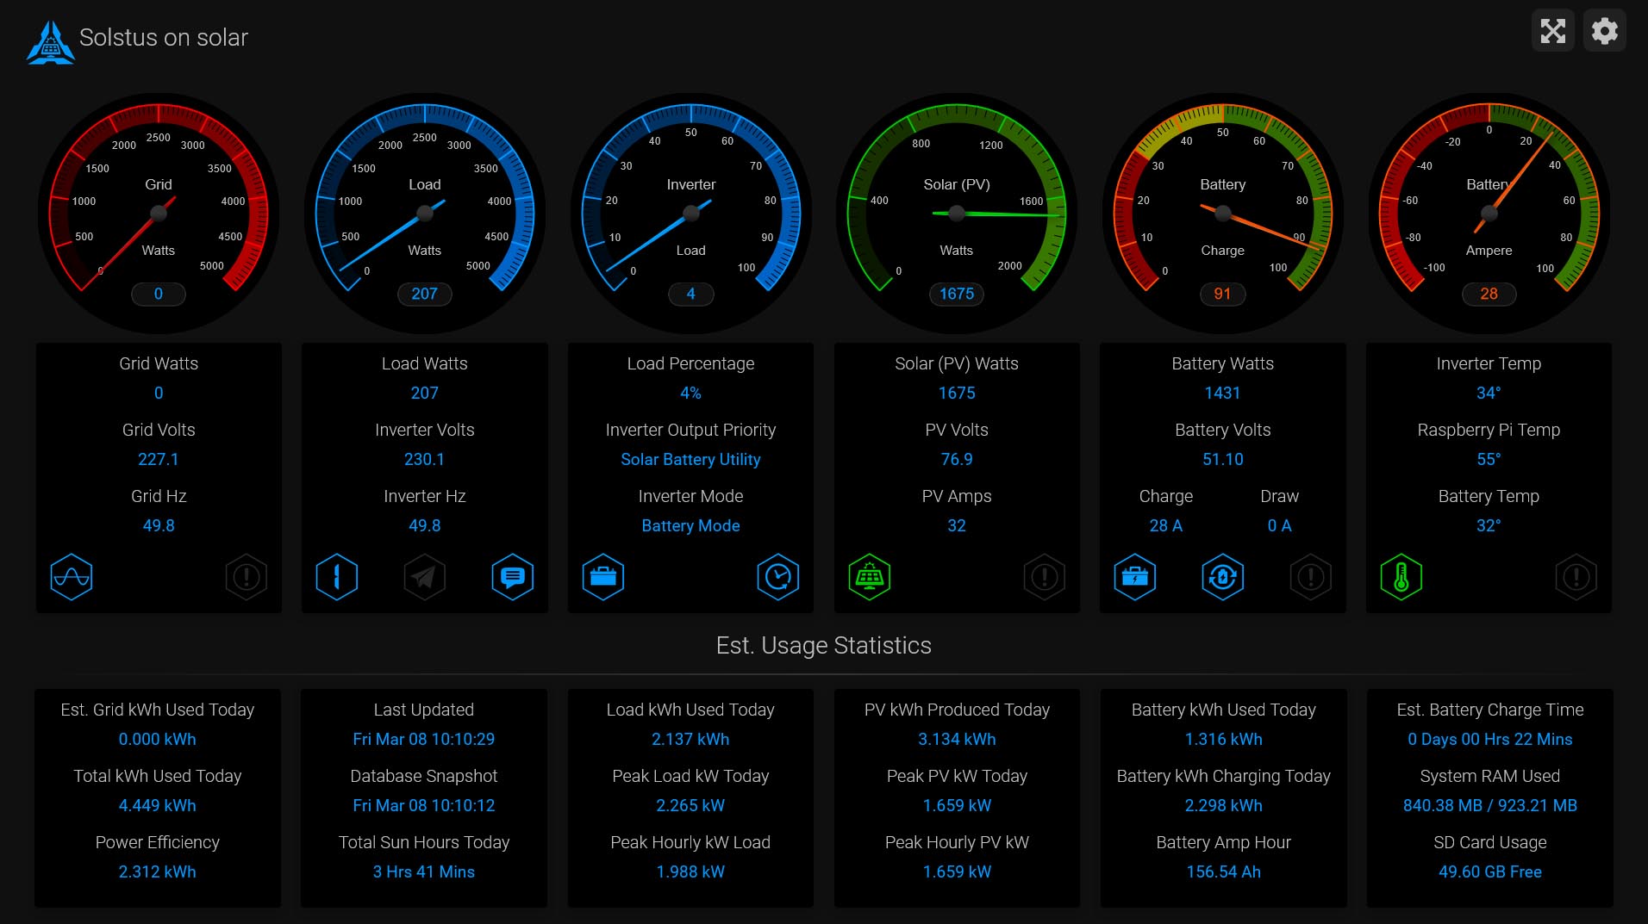Open the alert icon on Solar PV panel
The width and height of the screenshot is (1648, 924).
[1044, 577]
